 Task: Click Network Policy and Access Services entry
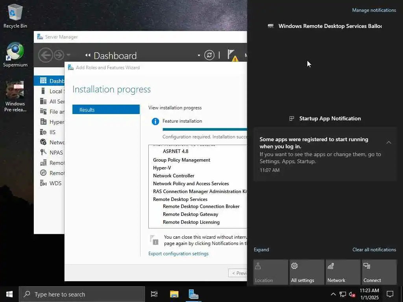point(191,184)
